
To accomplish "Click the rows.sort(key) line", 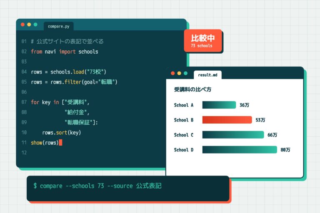I will tap(61, 132).
